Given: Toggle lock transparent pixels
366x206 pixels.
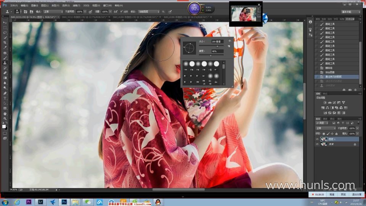Looking at the screenshot, I should 324,134.
